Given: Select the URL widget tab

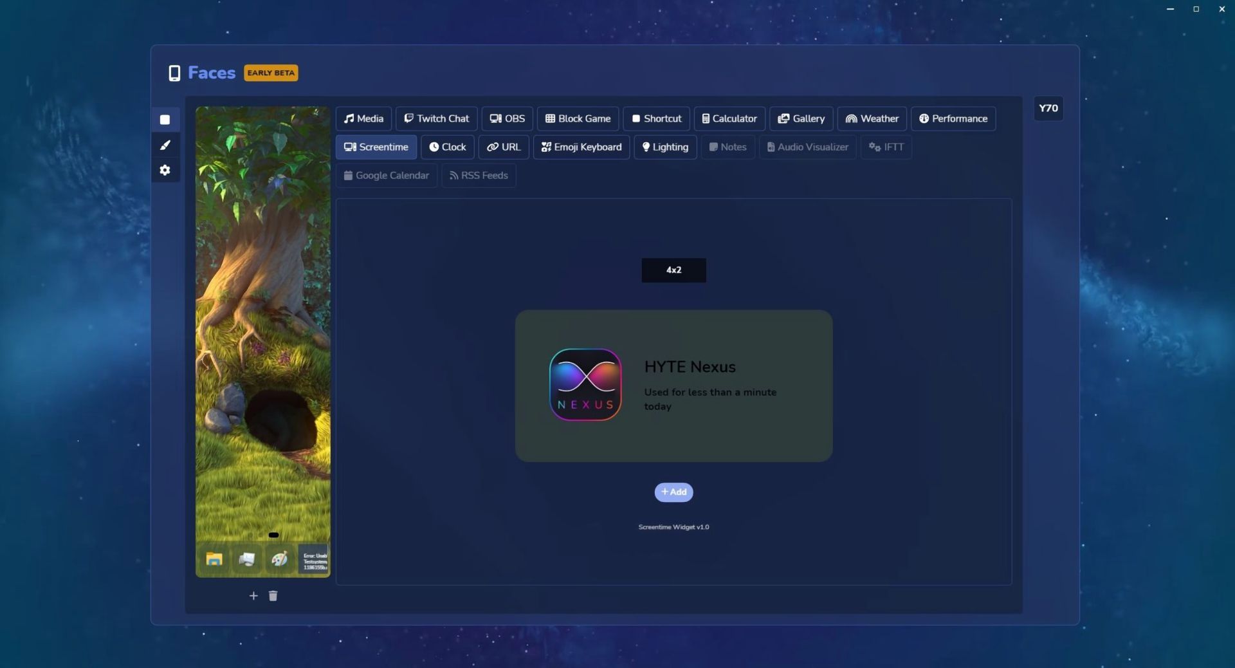Looking at the screenshot, I should [x=504, y=147].
